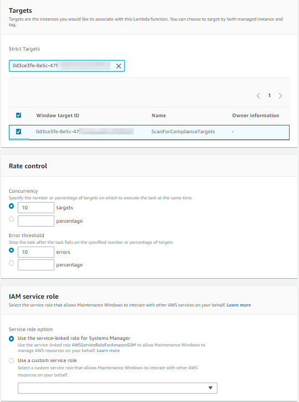Uncheck the ScanForComplianceTargets row checkbox
Image resolution: width=299 pixels, height=402 pixels.
pyautogui.click(x=18, y=132)
